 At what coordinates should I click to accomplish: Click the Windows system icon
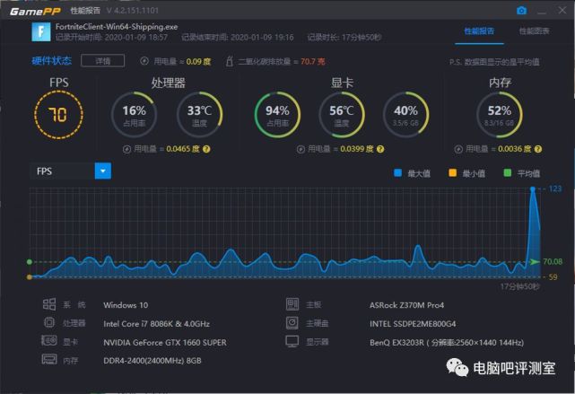pyautogui.click(x=49, y=304)
